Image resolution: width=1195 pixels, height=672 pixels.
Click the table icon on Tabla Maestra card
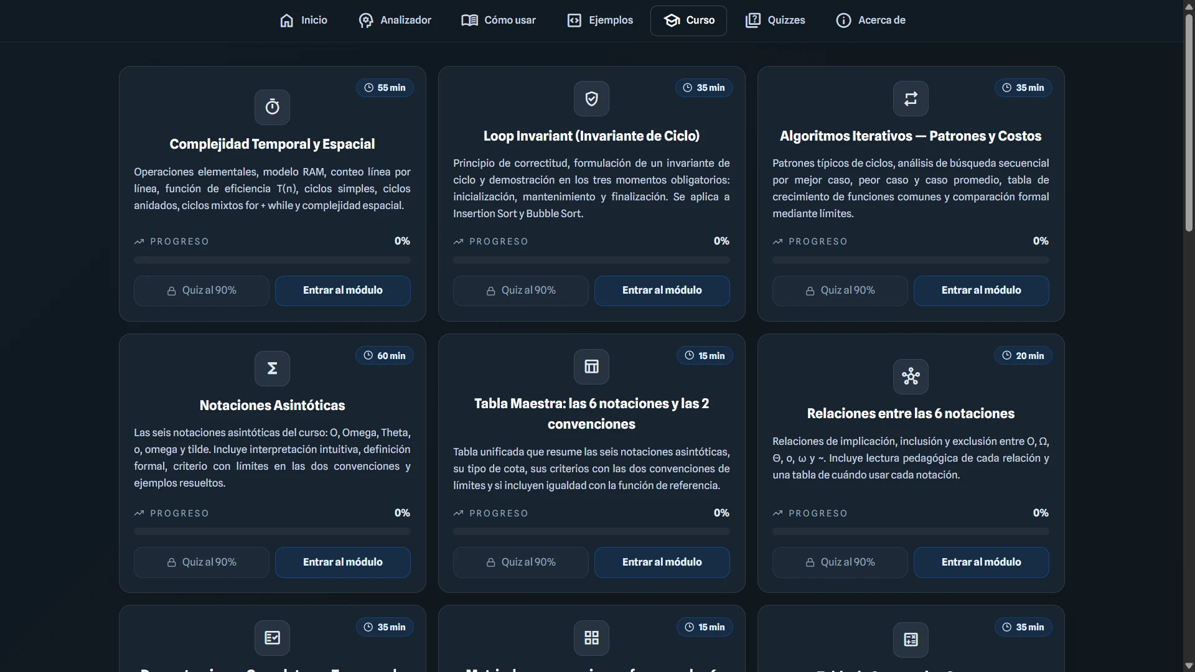point(591,366)
